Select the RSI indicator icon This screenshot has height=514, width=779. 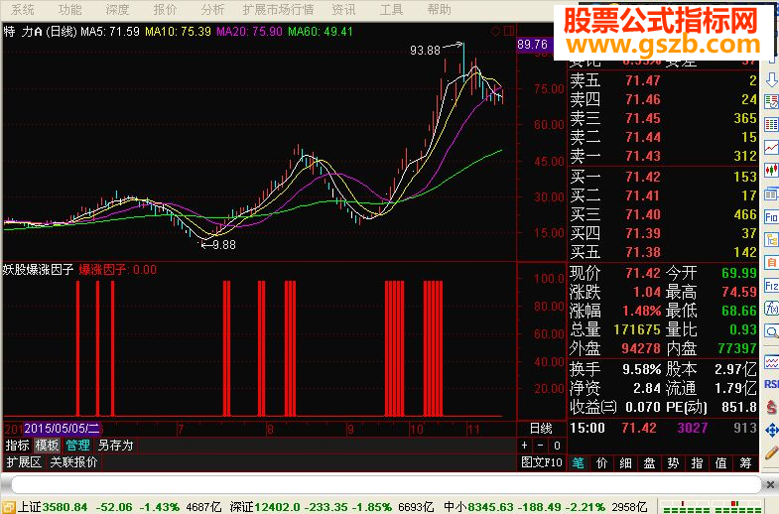(771, 384)
